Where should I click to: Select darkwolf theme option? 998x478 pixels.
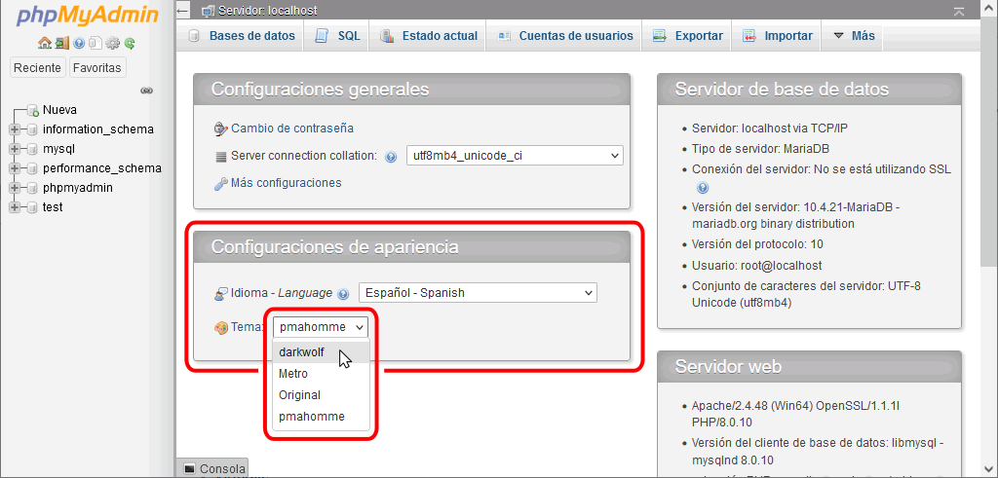point(321,352)
